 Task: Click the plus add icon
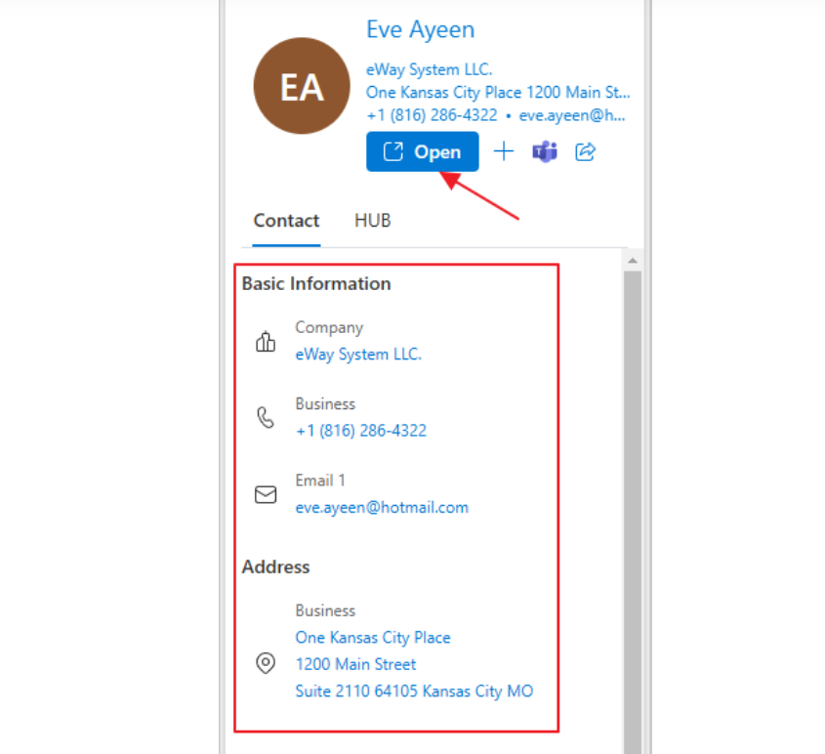504,151
